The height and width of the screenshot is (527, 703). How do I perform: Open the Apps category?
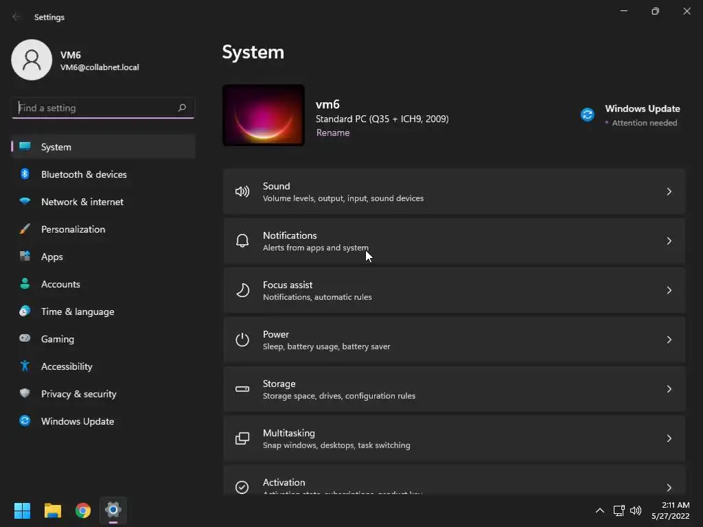click(103, 257)
